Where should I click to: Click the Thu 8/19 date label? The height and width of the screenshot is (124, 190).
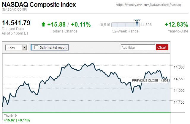pyautogui.click(x=9, y=116)
